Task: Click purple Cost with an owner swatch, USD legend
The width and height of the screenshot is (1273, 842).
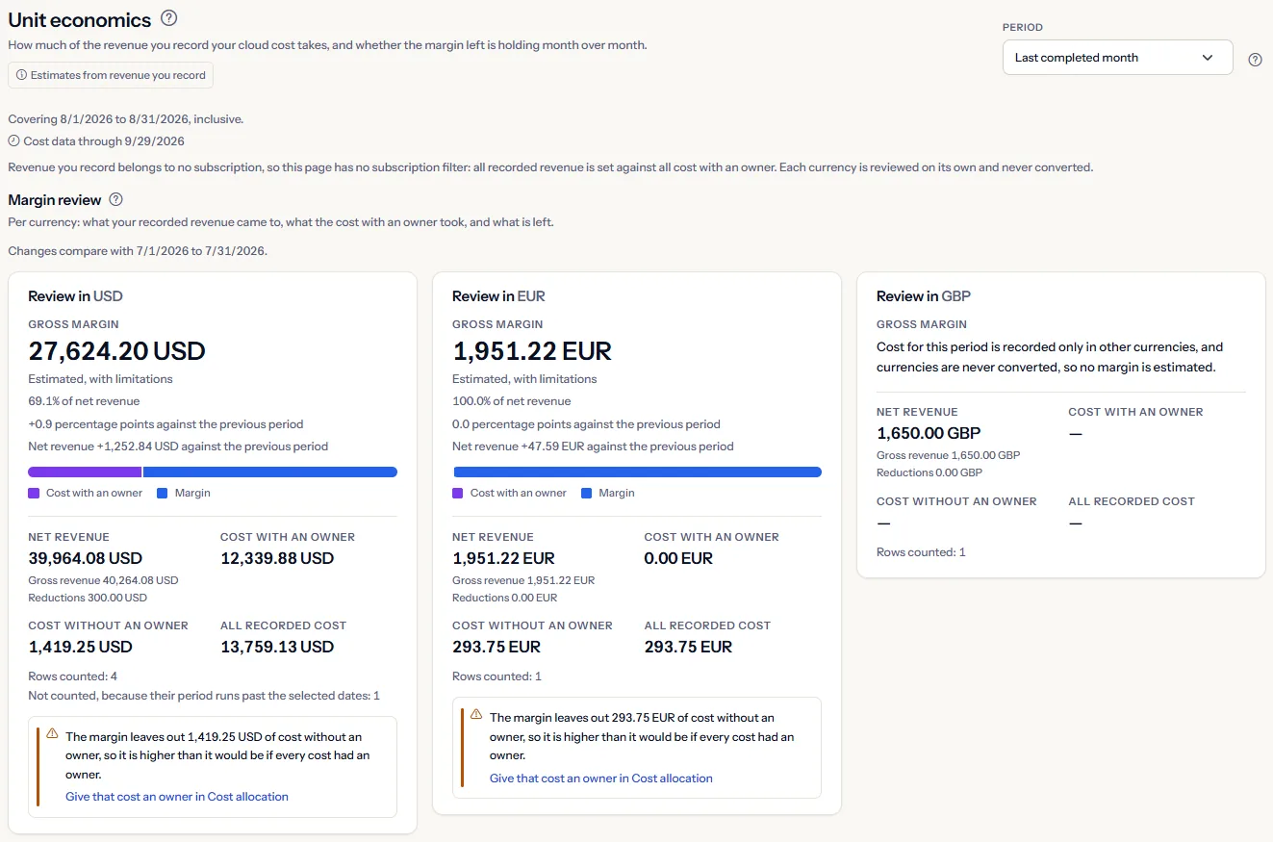Action: [34, 494]
